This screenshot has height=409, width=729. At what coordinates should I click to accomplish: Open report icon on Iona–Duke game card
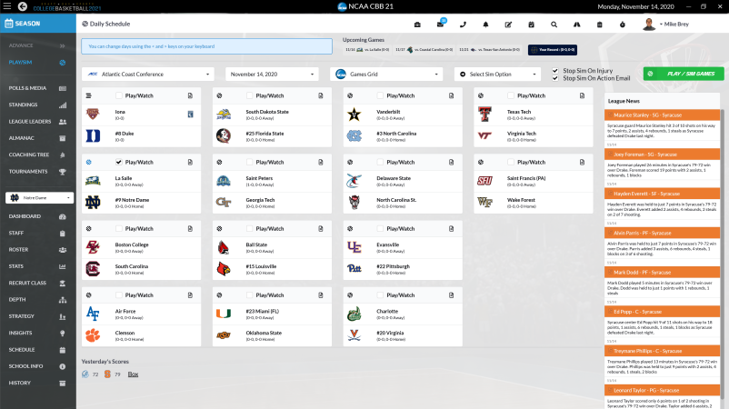(x=190, y=95)
